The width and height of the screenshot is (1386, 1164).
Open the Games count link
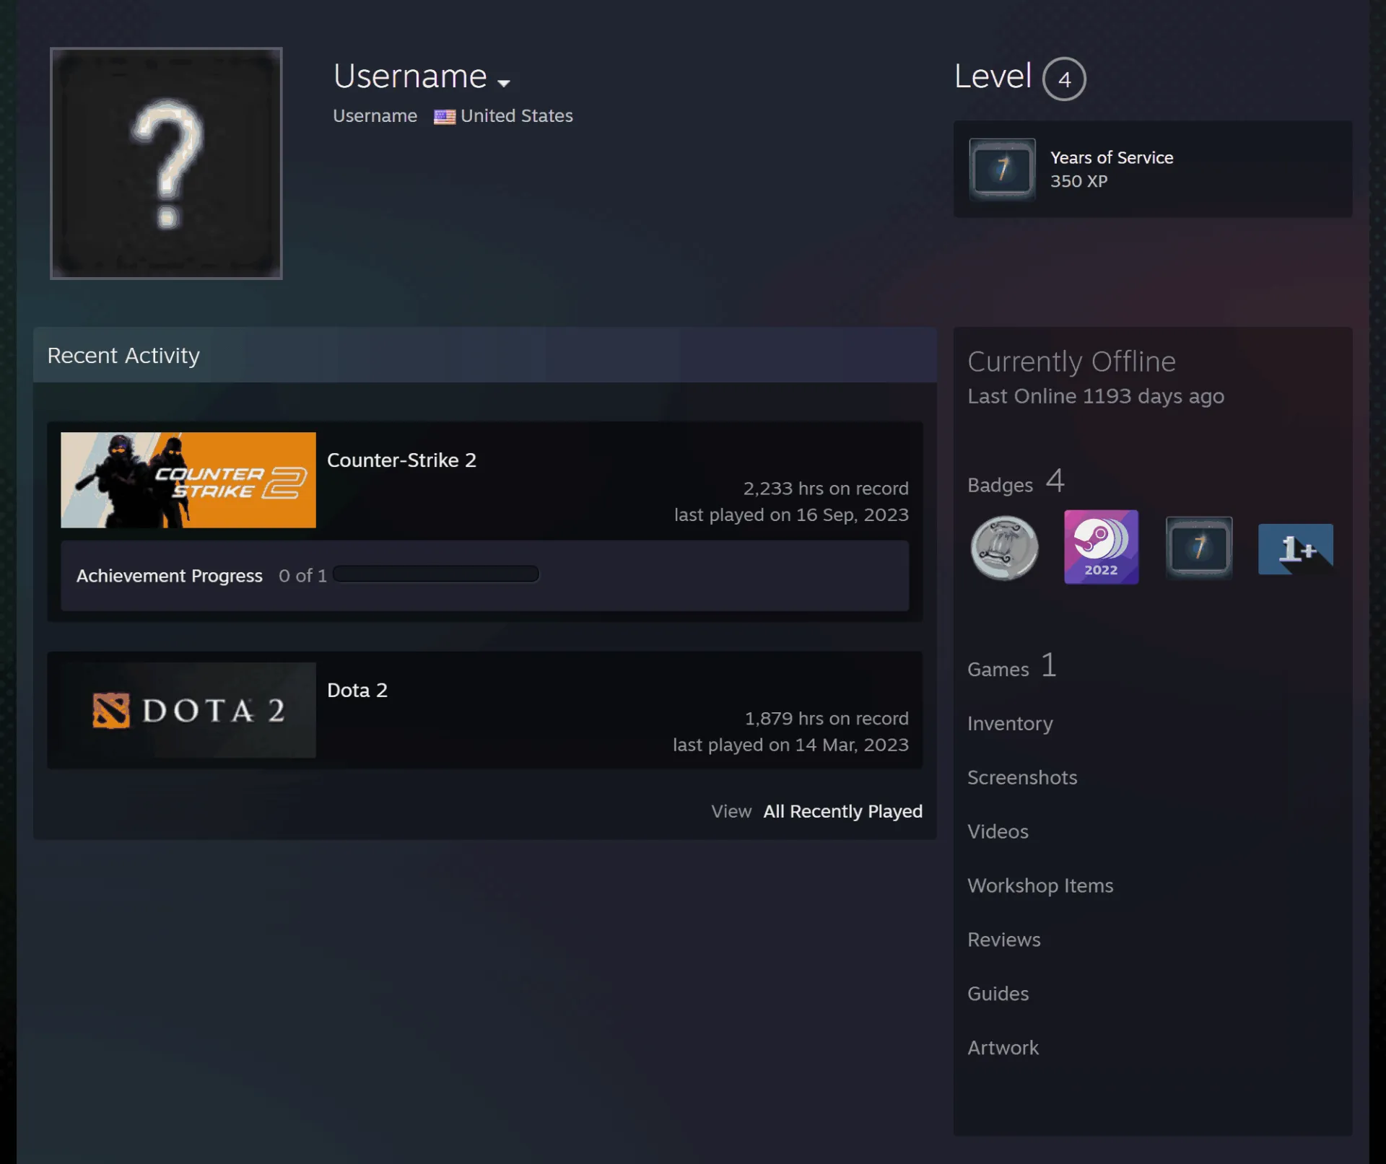click(x=1012, y=666)
